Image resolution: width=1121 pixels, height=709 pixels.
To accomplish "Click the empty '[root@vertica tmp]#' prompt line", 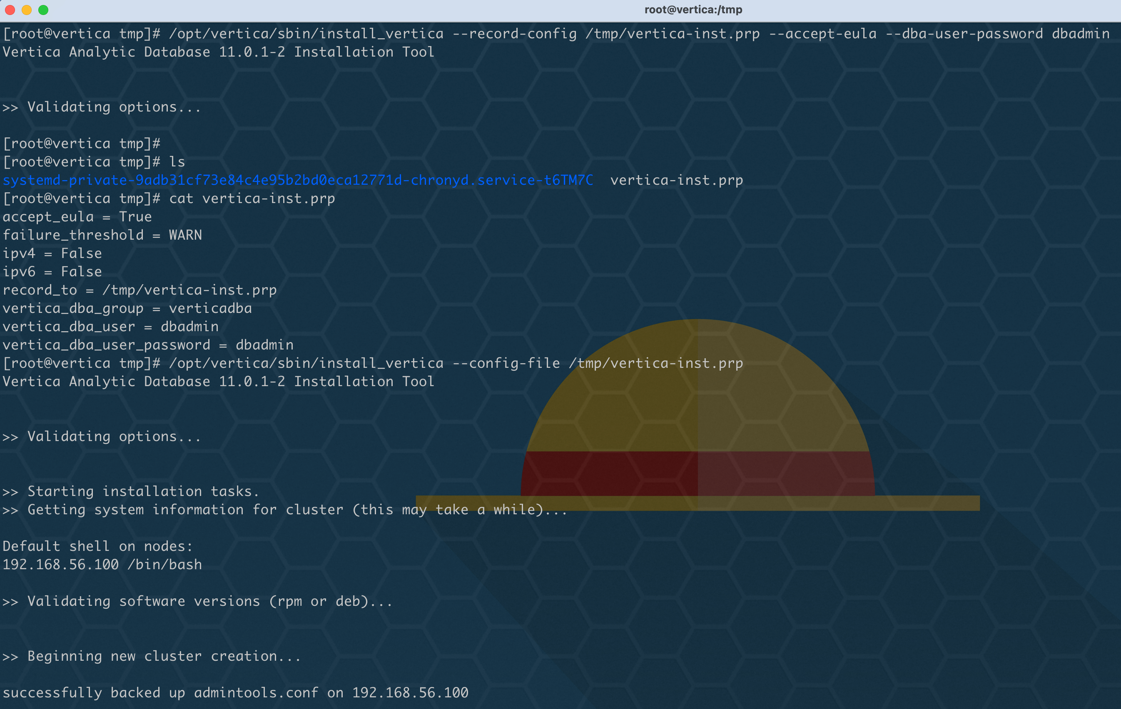I will (x=82, y=144).
